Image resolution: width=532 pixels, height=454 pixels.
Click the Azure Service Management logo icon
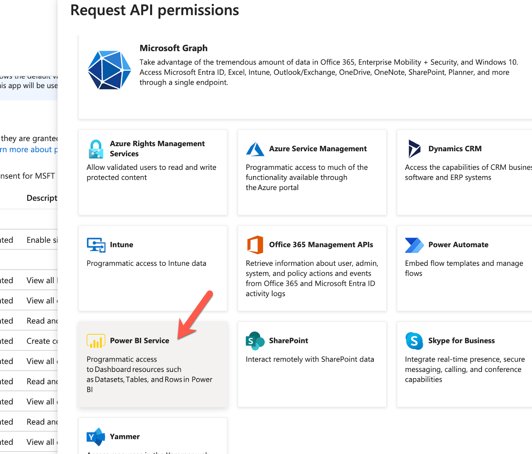255,149
